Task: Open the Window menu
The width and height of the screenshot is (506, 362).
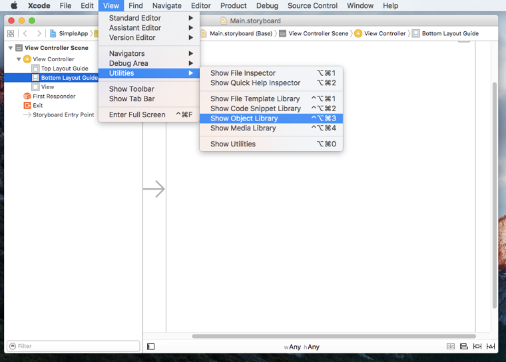Action: click(360, 5)
